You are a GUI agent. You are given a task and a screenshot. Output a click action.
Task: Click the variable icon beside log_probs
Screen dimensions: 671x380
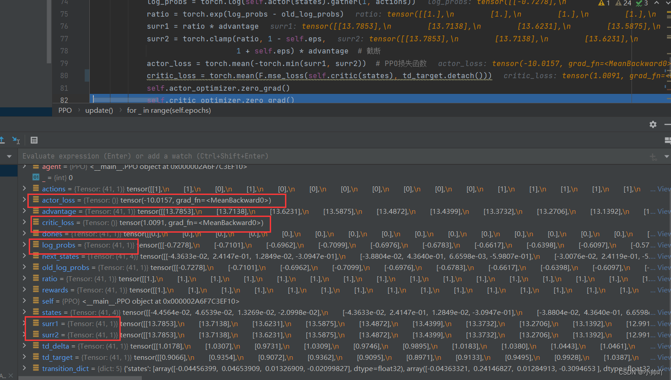pos(36,245)
